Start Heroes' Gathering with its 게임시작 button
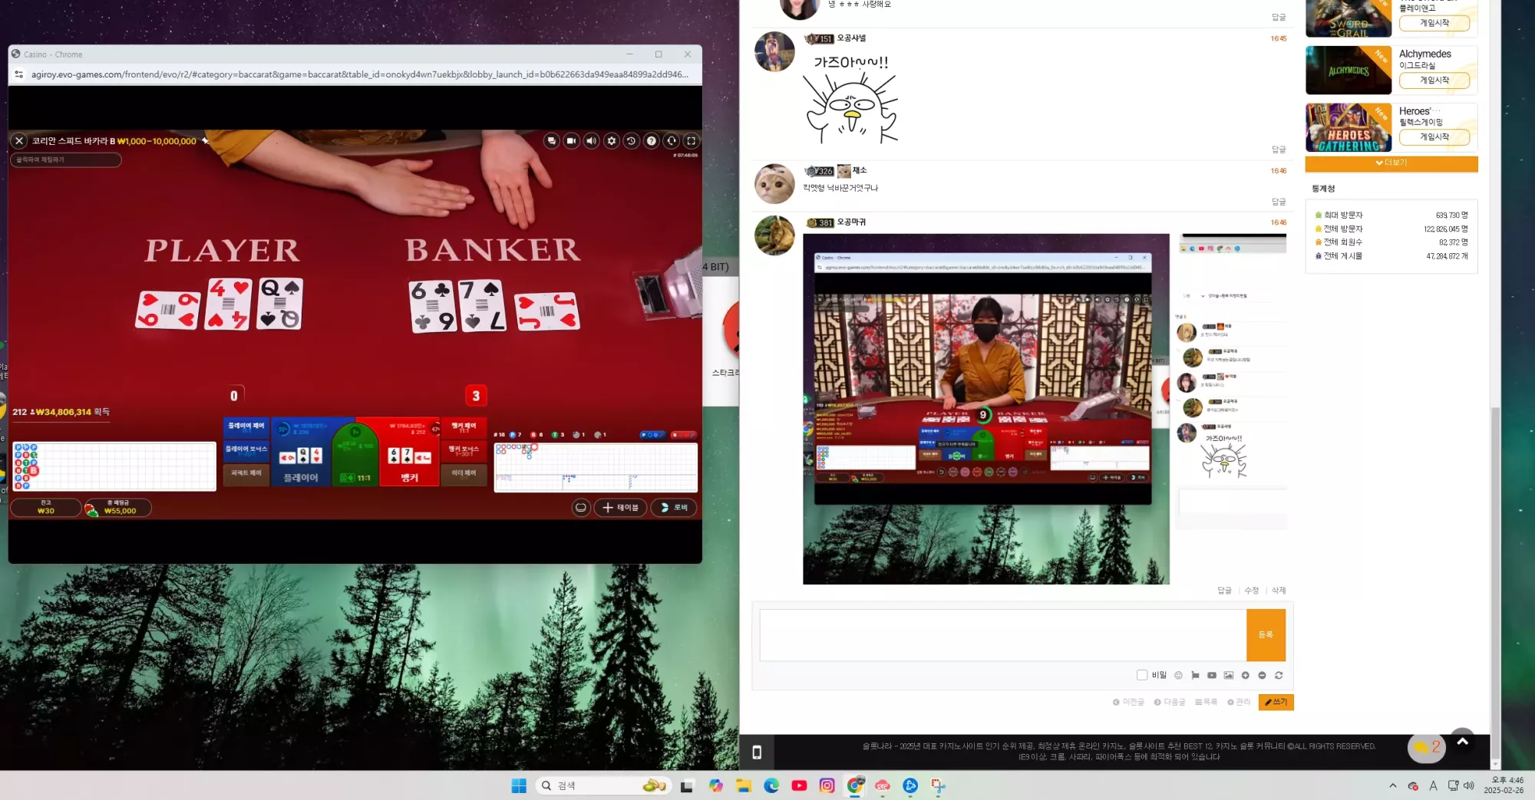 tap(1434, 137)
